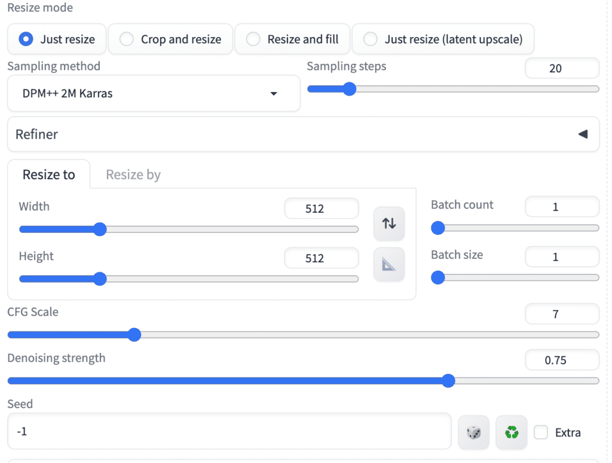Select Just resize (latent upscale) option

[x=443, y=39]
